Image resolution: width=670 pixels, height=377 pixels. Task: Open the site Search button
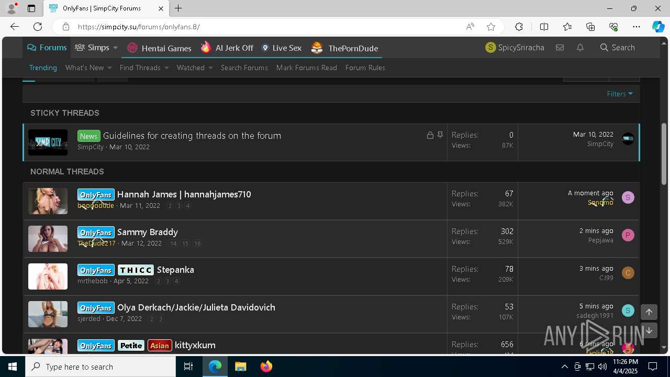coord(618,48)
